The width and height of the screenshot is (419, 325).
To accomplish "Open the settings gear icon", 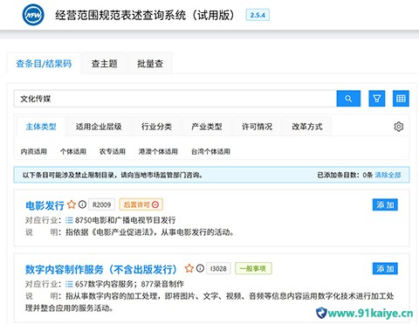I will coord(399,127).
